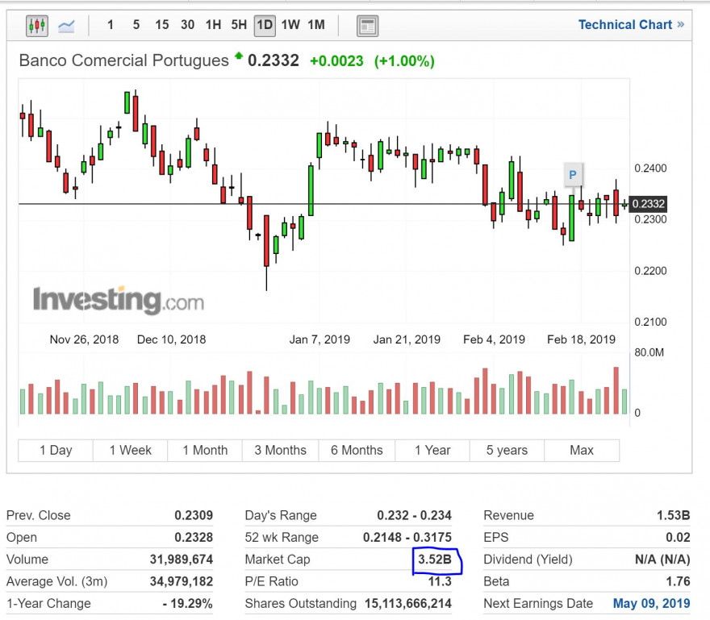Choose the 1M monthly interval
This screenshot has height=620, width=710.
pos(316,25)
